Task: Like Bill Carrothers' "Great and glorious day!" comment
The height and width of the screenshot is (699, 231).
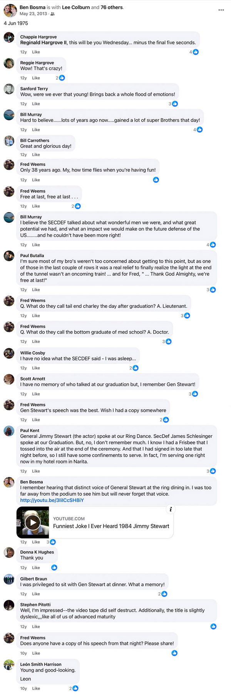Action: point(36,155)
